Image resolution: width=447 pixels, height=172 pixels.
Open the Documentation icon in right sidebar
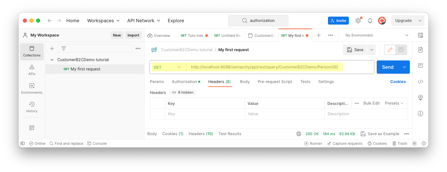pyautogui.click(x=420, y=50)
